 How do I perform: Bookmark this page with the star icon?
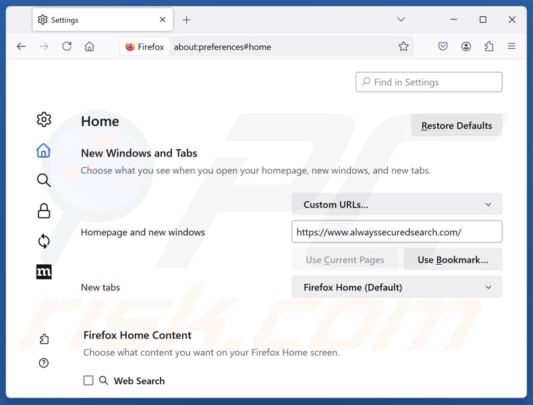(x=403, y=46)
